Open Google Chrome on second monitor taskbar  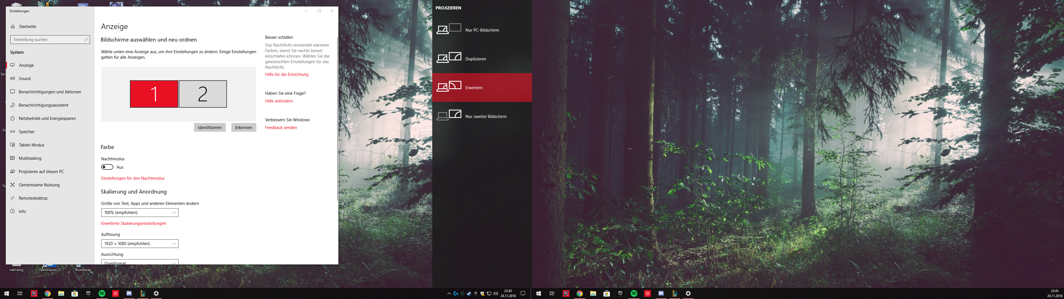pyautogui.click(x=579, y=293)
